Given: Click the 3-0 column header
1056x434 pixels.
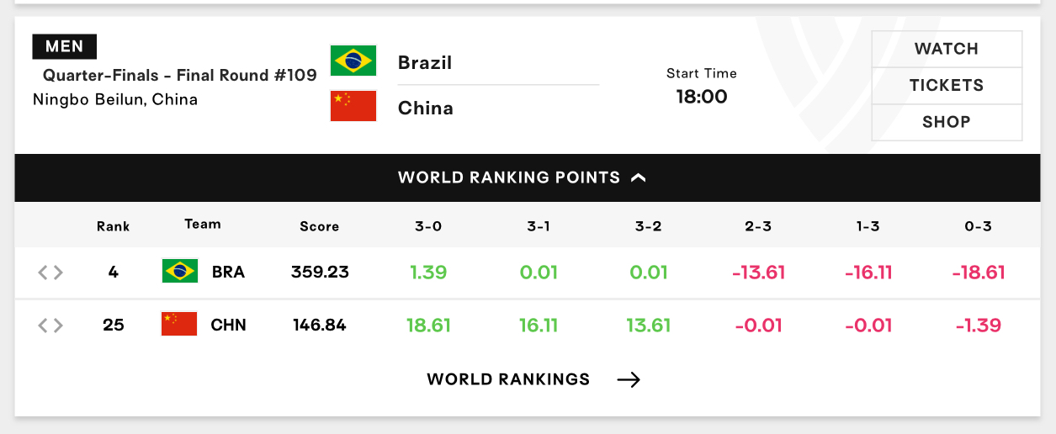Looking at the screenshot, I should click(x=428, y=226).
